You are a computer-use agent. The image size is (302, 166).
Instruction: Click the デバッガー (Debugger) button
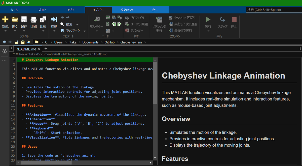pos(134,30)
